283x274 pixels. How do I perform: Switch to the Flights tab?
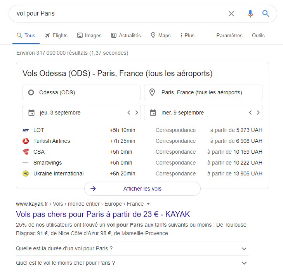point(56,35)
